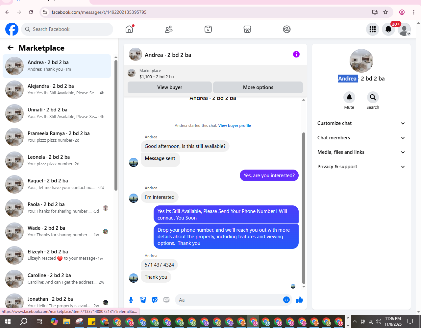Open the Facebook menu grid icon
The image size is (421, 328).
tap(373, 29)
